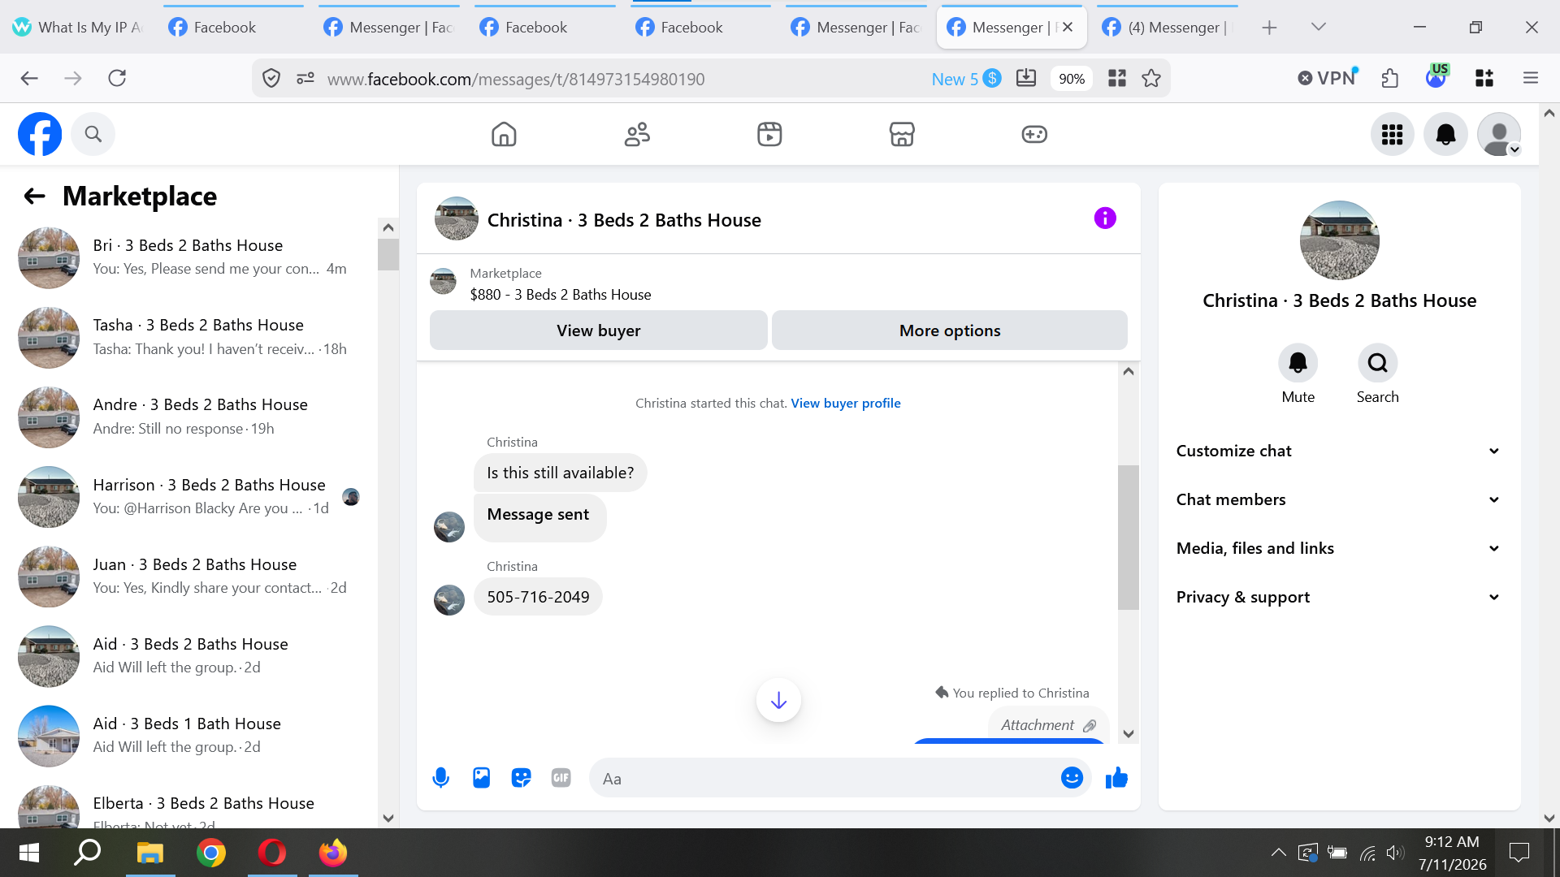Open Opera from the taskbar

tap(271, 853)
